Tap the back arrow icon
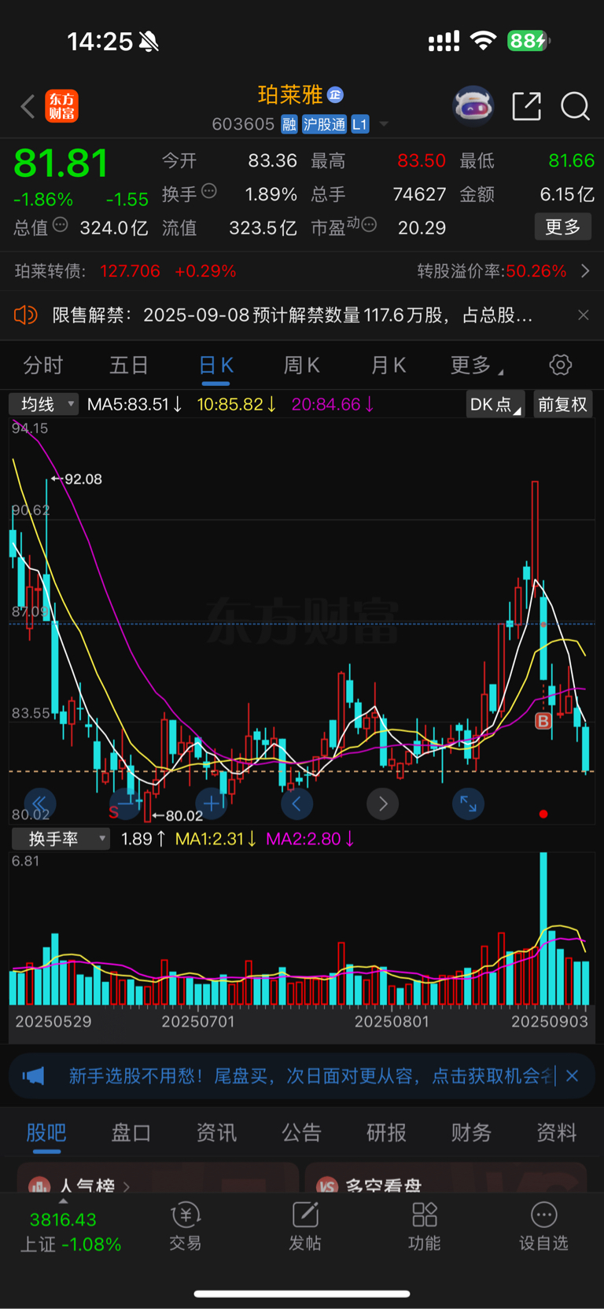Viewport: 604px width, 1309px height. [x=28, y=106]
